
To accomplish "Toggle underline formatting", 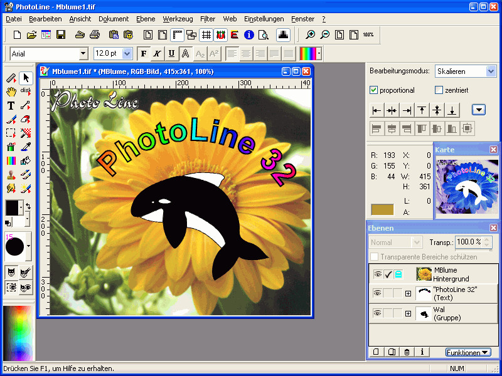I will (x=171, y=54).
